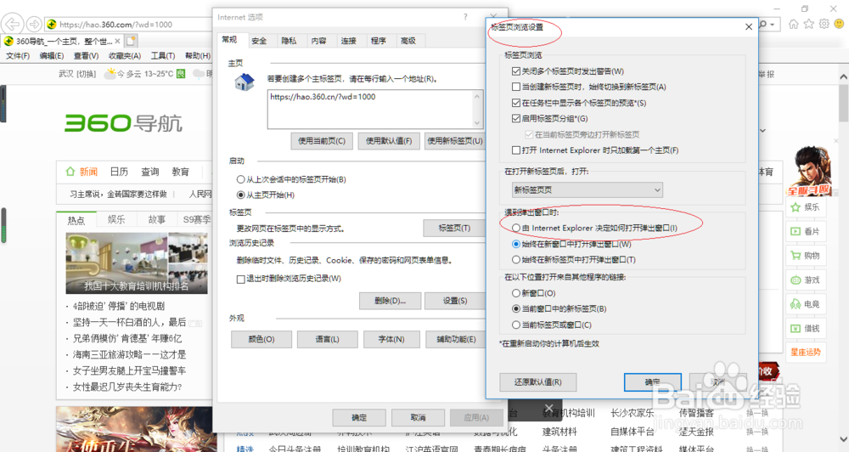The height and width of the screenshot is (452, 849).
Task: Click the weather icon beside 今多云
Action: 110,74
